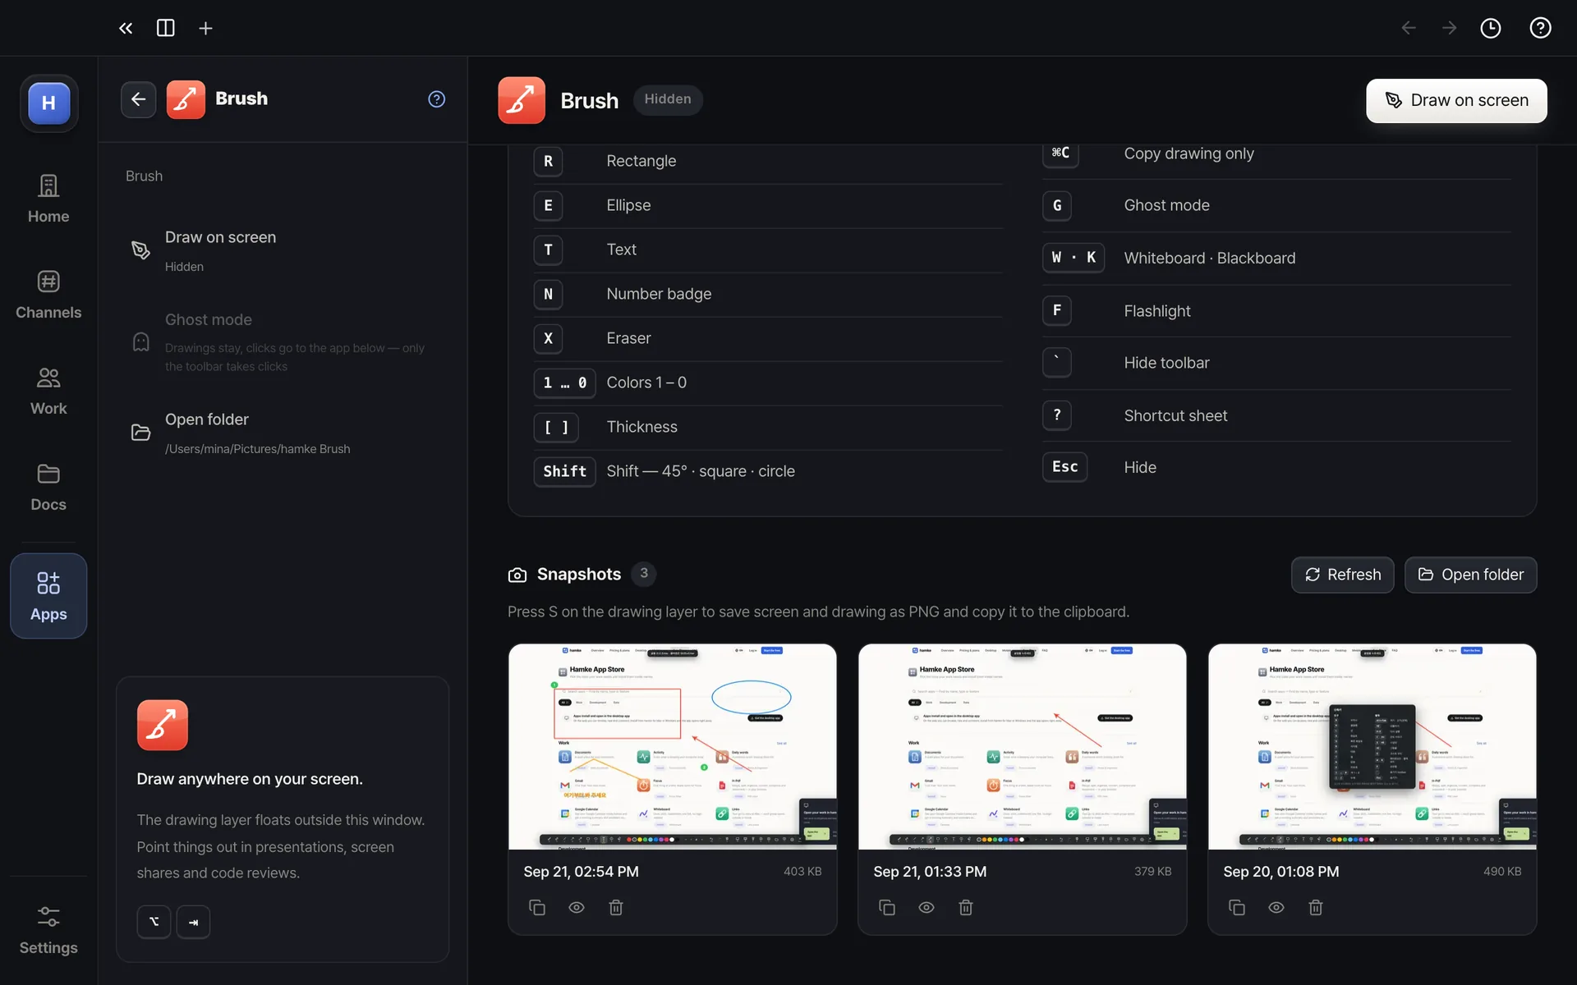Toggle Ghost mode in the side panel
This screenshot has width=1577, height=985.
[283, 341]
